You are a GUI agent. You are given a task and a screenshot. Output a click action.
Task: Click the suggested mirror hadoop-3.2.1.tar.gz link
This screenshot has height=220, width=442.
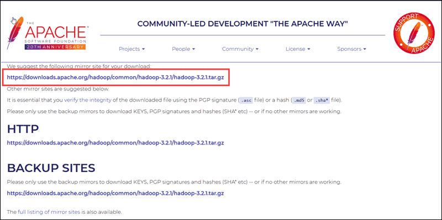[x=115, y=77]
